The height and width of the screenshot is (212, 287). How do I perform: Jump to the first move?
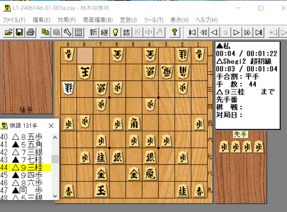[x=192, y=33]
